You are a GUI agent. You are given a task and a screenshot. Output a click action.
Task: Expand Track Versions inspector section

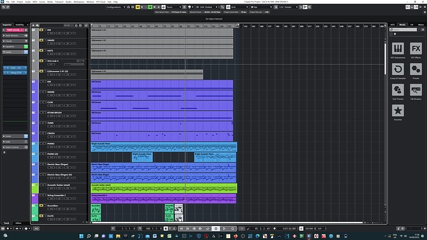(15, 36)
